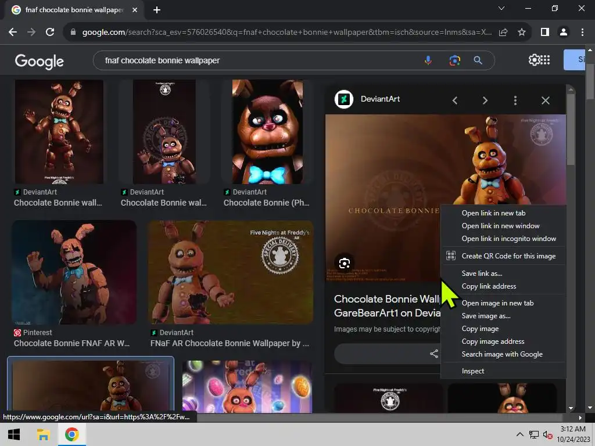The image size is (595, 446).
Task: Start voice search with microphone icon
Action: point(428,60)
